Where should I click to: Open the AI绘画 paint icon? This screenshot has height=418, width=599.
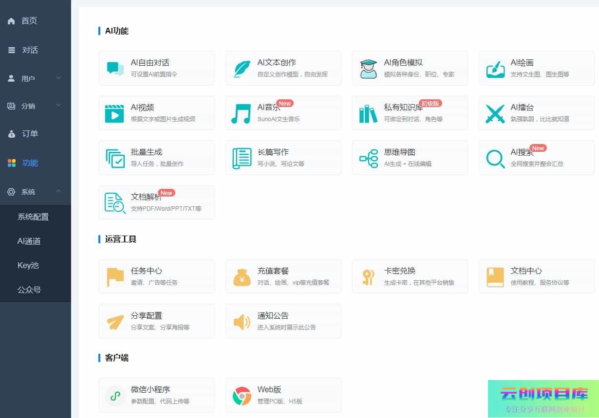(495, 68)
